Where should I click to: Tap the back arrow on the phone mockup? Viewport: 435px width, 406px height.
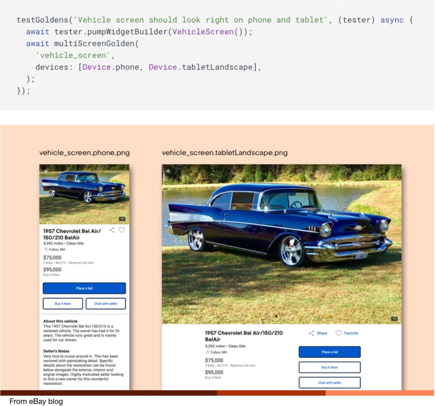46,170
